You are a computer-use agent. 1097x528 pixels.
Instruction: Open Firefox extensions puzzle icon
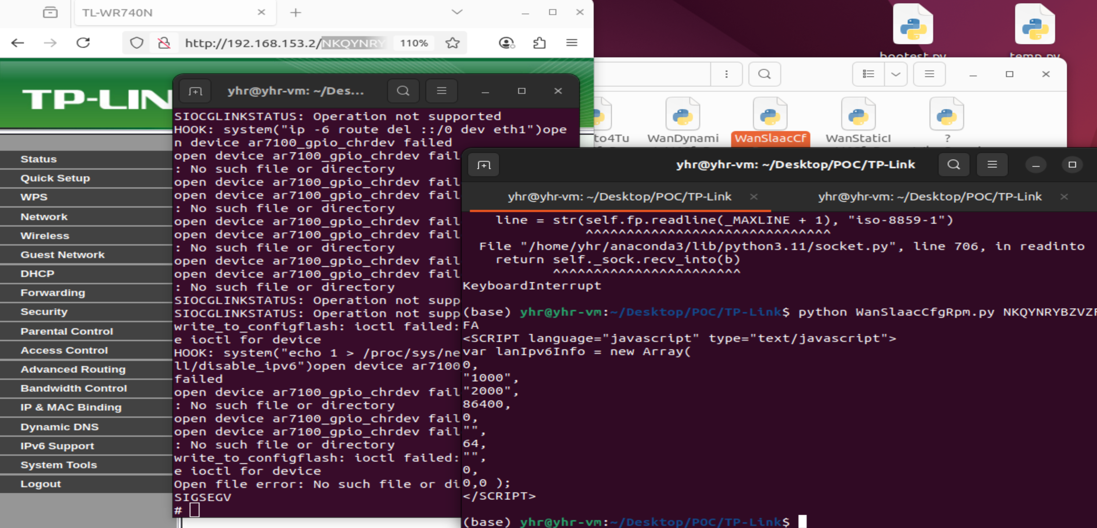point(539,43)
